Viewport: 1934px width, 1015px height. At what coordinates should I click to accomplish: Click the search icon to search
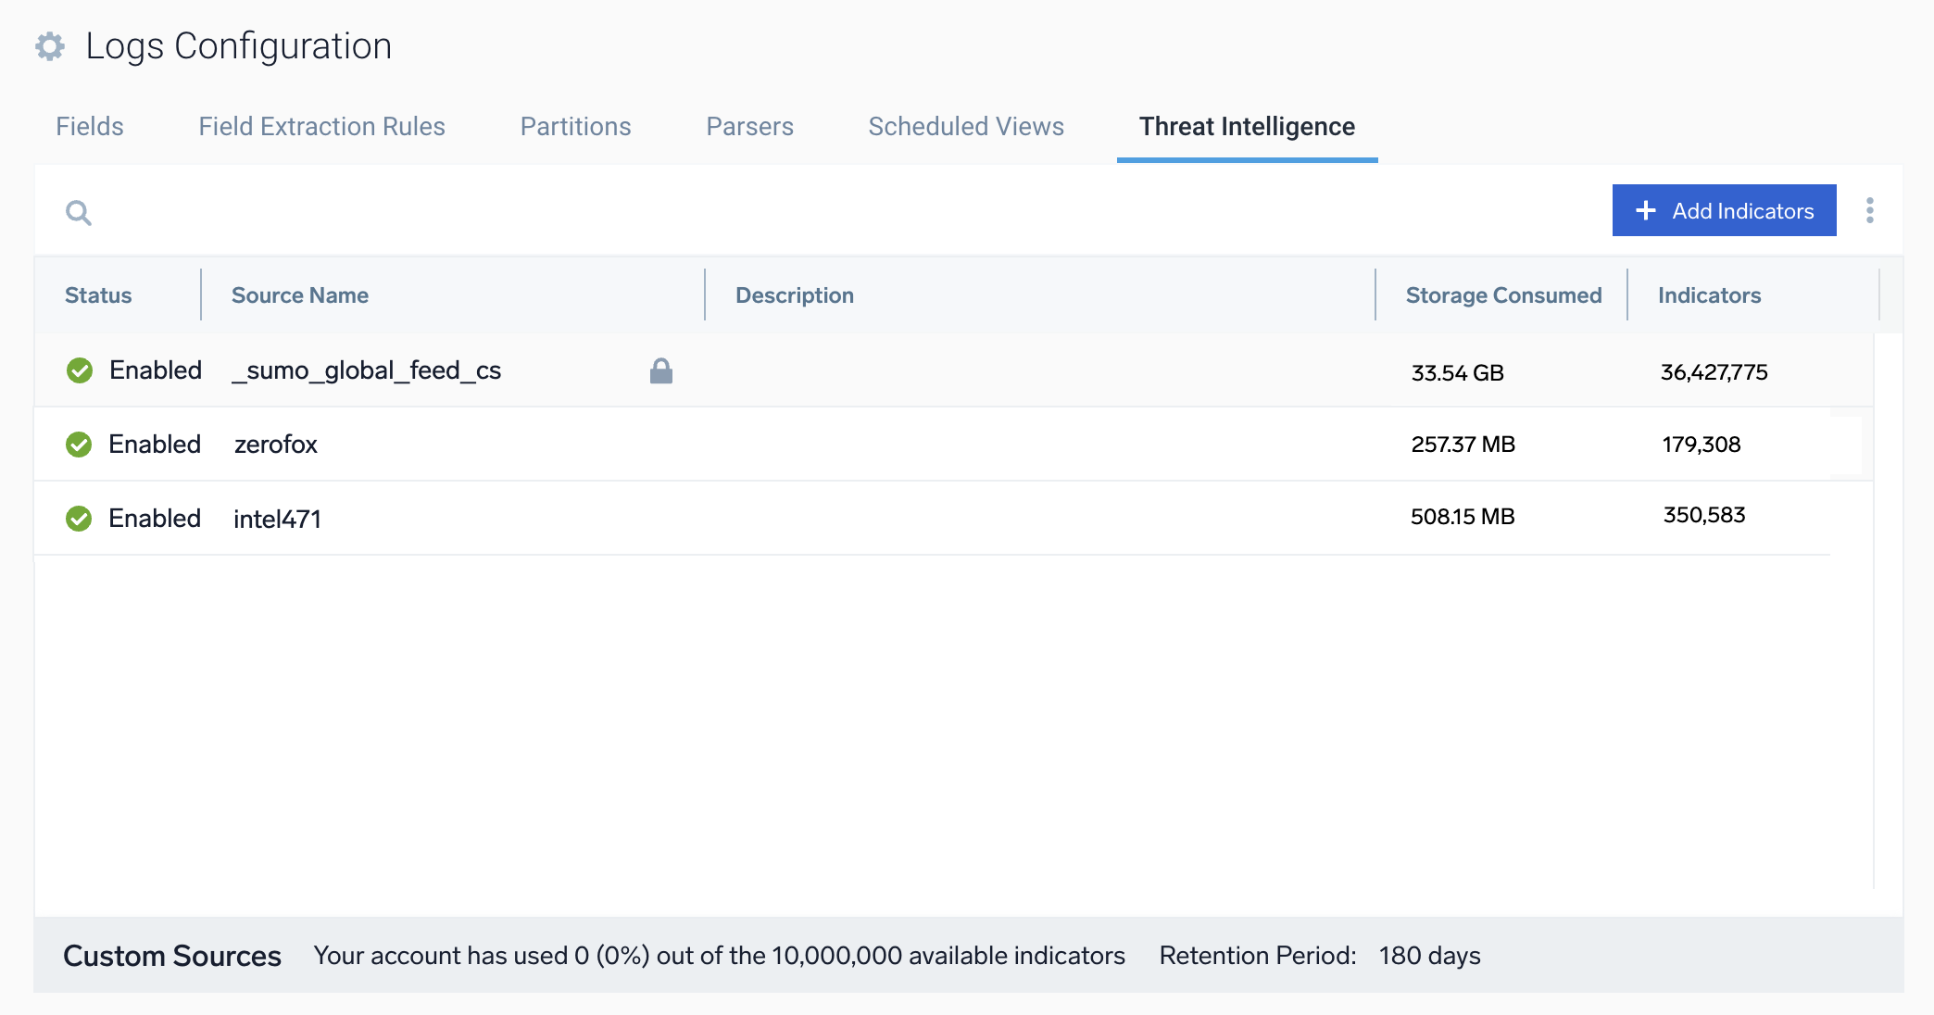coord(80,212)
